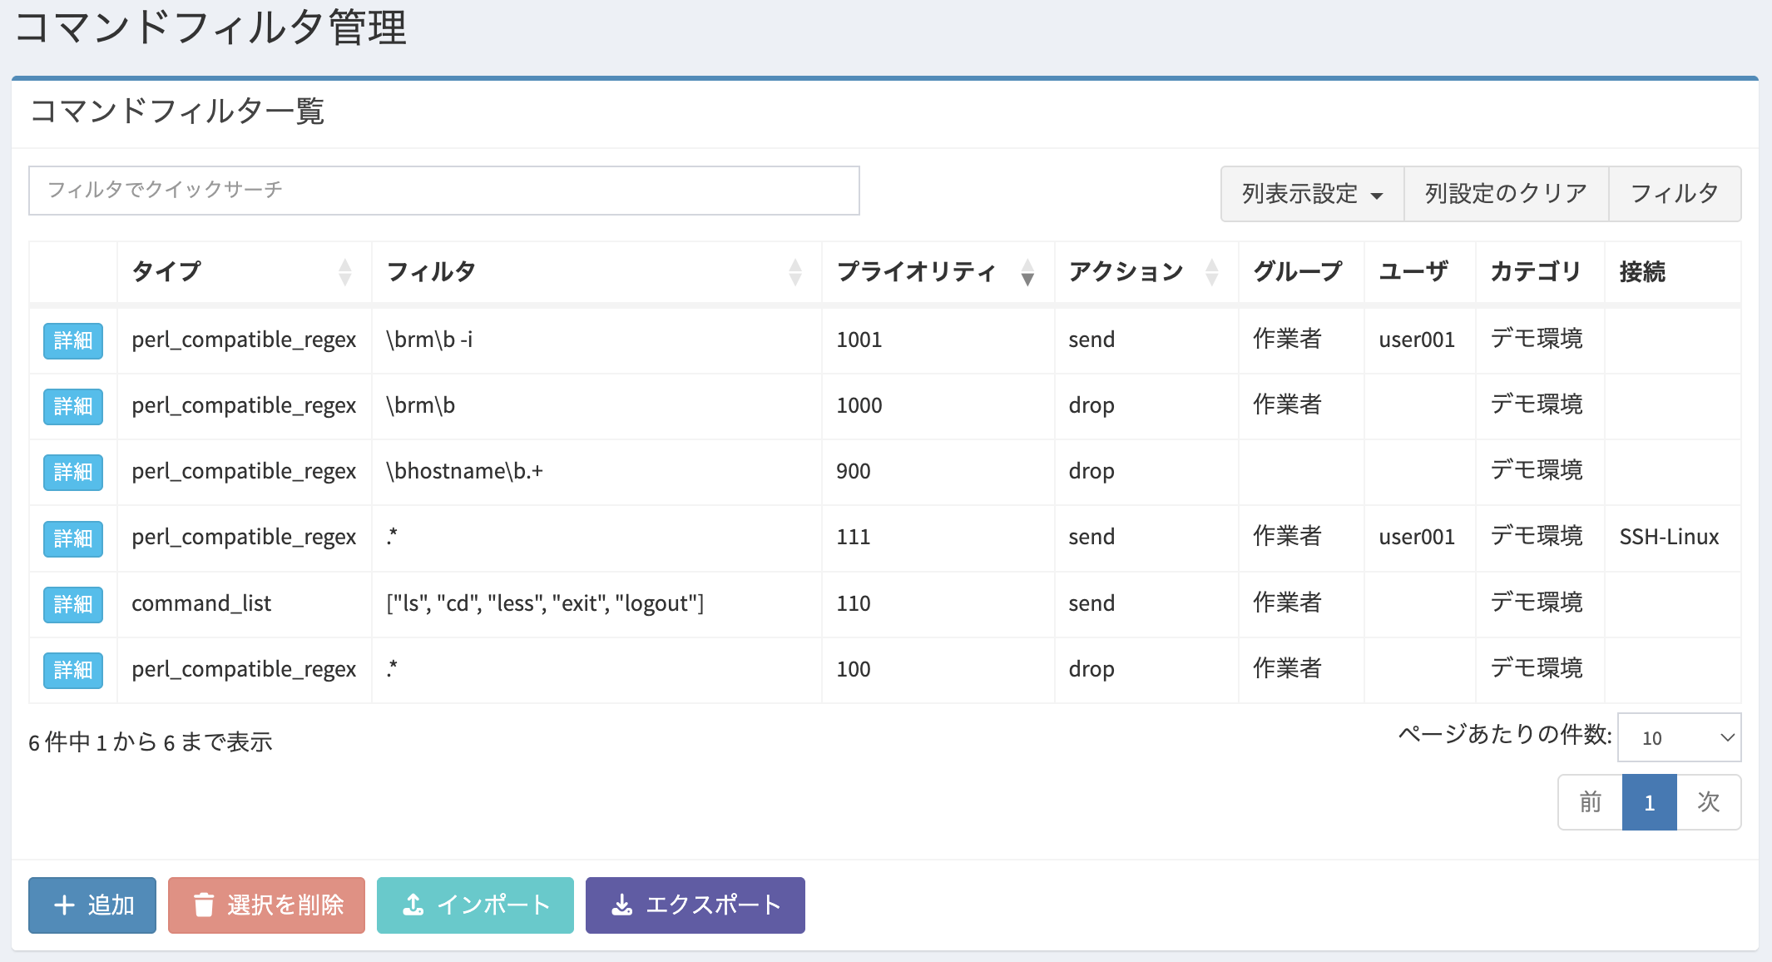Focus the フィルタでクイックサーチ search field
This screenshot has height=962, width=1772.
[443, 191]
